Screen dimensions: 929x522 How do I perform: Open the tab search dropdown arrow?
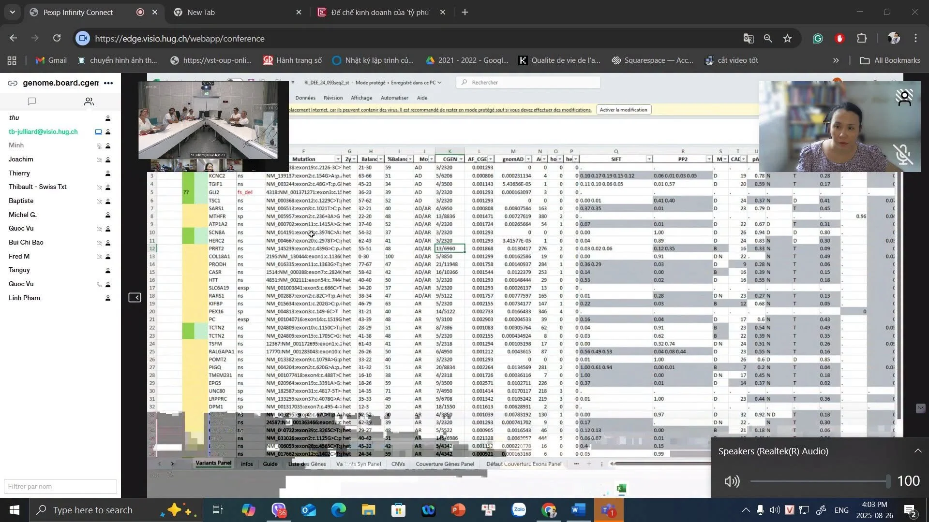pos(12,12)
